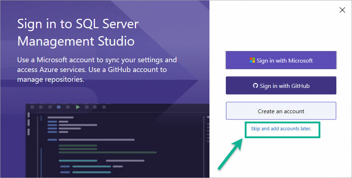Viewport: 352px width, 178px height.
Task: Click the Sign in with Microsoft button
Action: pyautogui.click(x=281, y=60)
